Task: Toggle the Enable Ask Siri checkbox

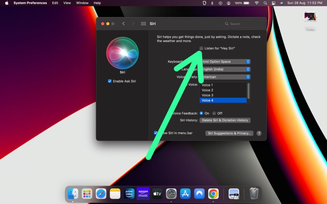Action: (x=110, y=81)
